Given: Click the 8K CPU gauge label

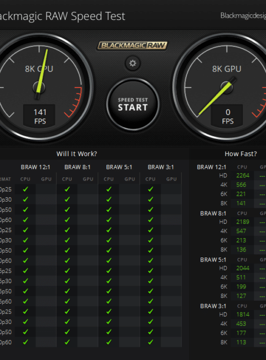Looking at the screenshot, I should [x=39, y=69].
